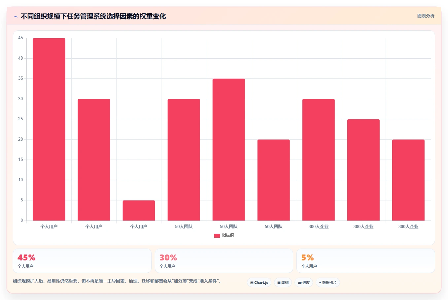Toggle the 指标值 legend entry
The width and height of the screenshot is (448, 300).
[224, 235]
